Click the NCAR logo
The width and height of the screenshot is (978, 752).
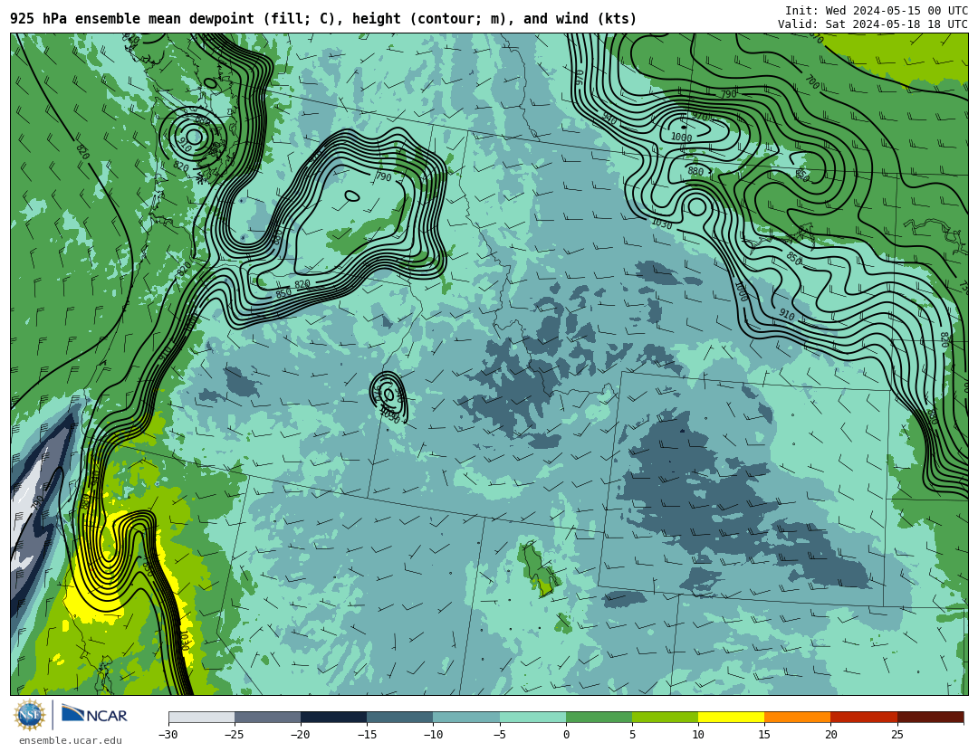click(94, 714)
